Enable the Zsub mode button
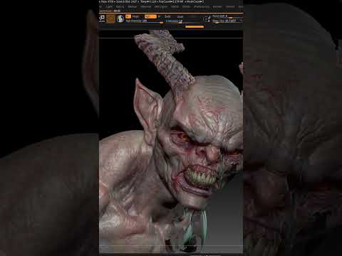342x256 pixels. 180,16
